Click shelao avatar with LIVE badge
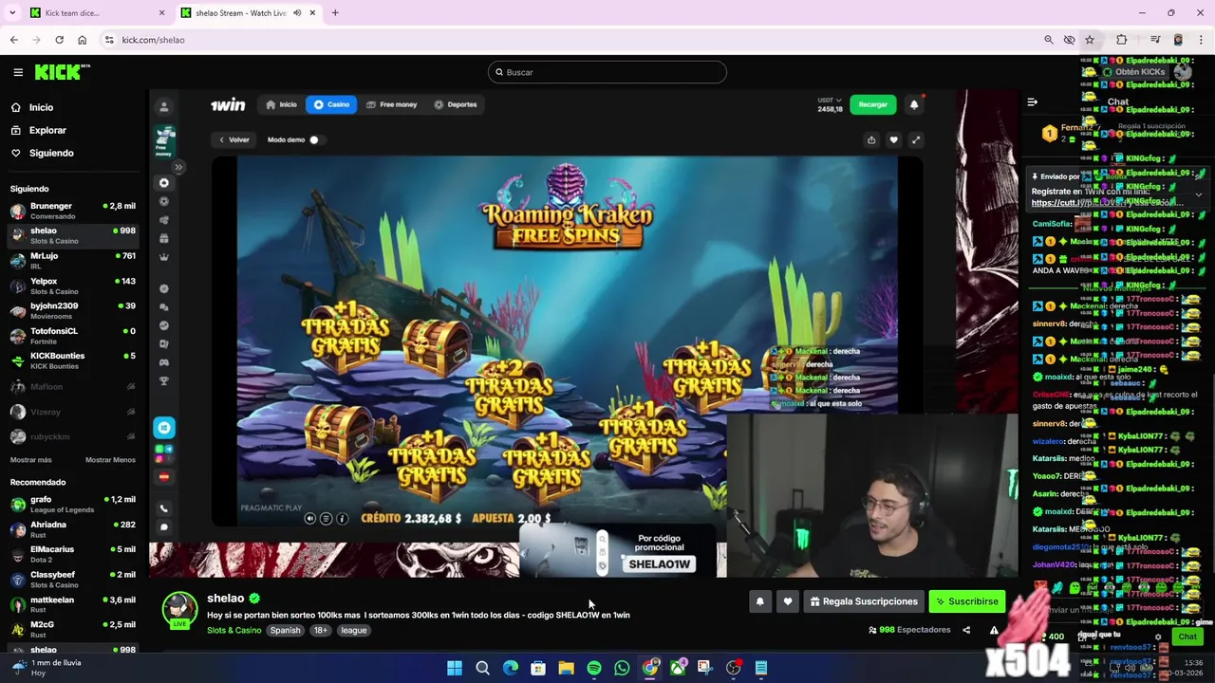Viewport: 1215px width, 683px height. [x=179, y=610]
